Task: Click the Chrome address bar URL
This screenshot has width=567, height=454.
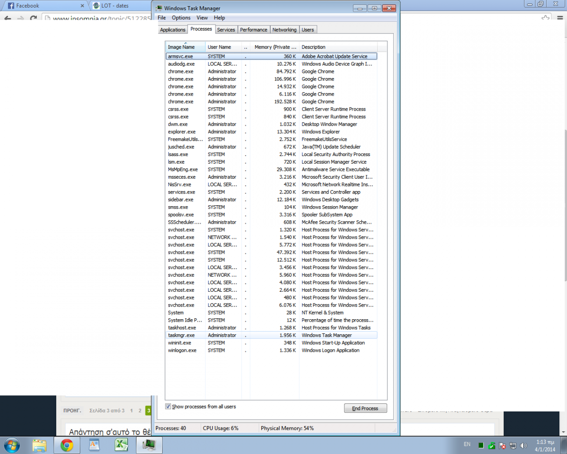Action: point(102,19)
